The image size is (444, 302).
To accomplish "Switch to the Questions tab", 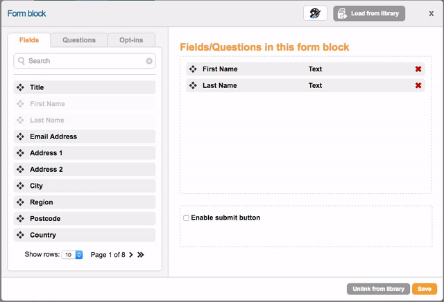I will tap(79, 40).
